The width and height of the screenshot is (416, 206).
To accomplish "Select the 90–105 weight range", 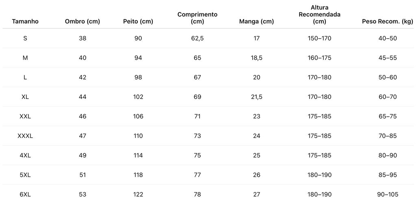I will pos(388,194).
